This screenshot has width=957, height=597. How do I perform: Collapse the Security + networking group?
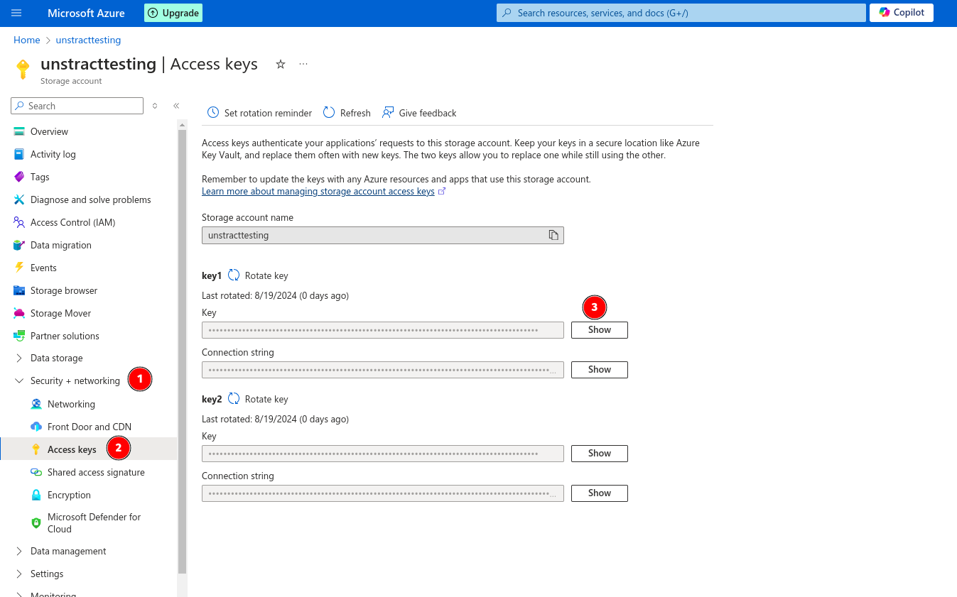[x=19, y=380]
